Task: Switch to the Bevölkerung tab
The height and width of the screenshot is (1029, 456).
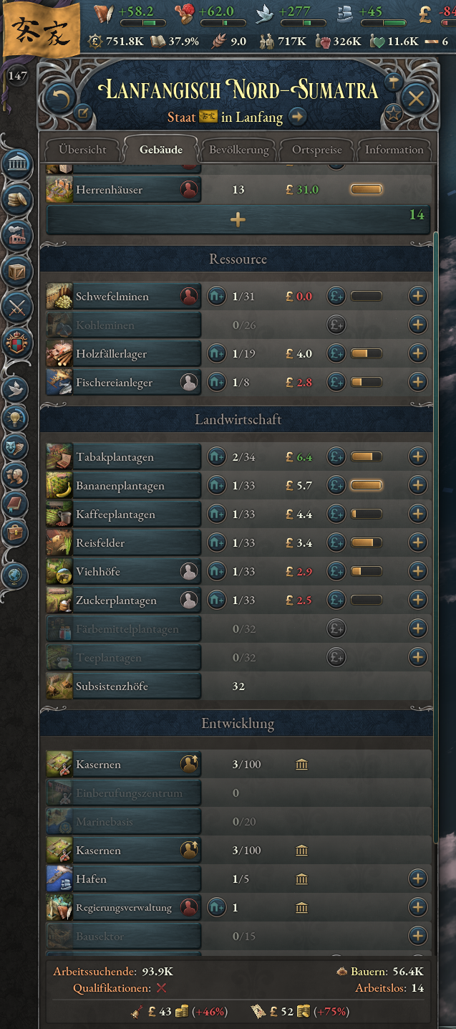Action: coord(239,150)
